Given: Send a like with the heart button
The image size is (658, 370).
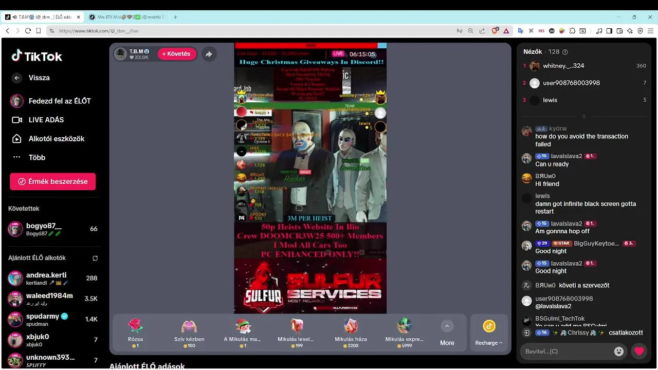Looking at the screenshot, I should click(639, 351).
